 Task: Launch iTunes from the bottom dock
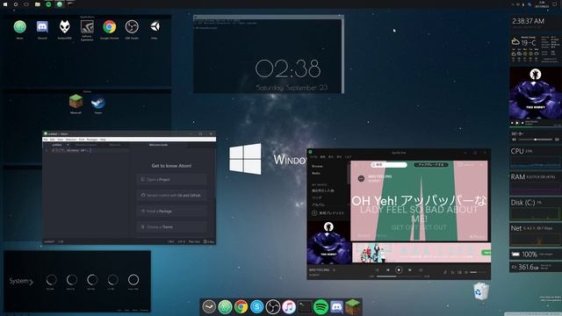(x=289, y=307)
